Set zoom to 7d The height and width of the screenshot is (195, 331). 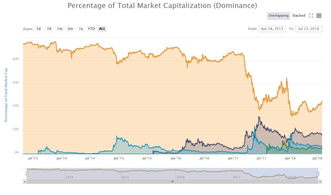coord(49,29)
